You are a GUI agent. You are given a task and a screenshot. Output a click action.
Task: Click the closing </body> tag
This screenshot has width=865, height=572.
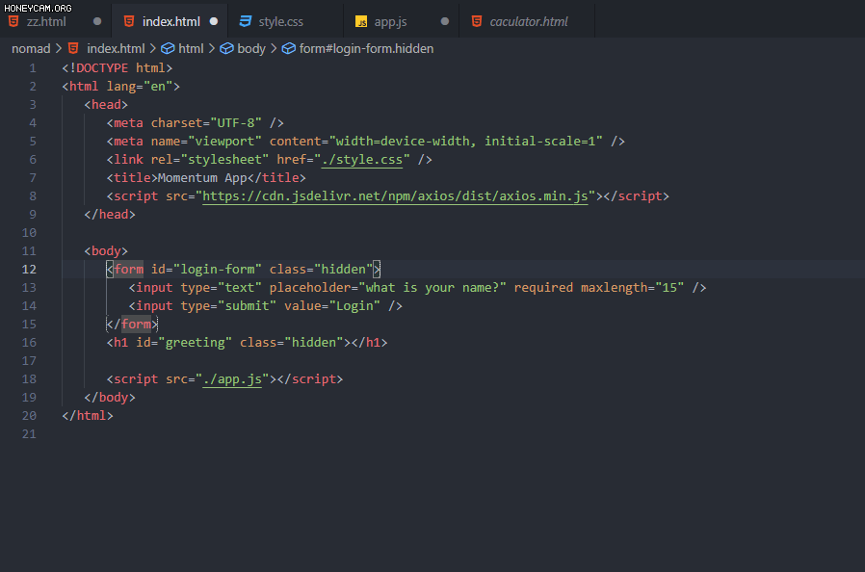click(110, 397)
